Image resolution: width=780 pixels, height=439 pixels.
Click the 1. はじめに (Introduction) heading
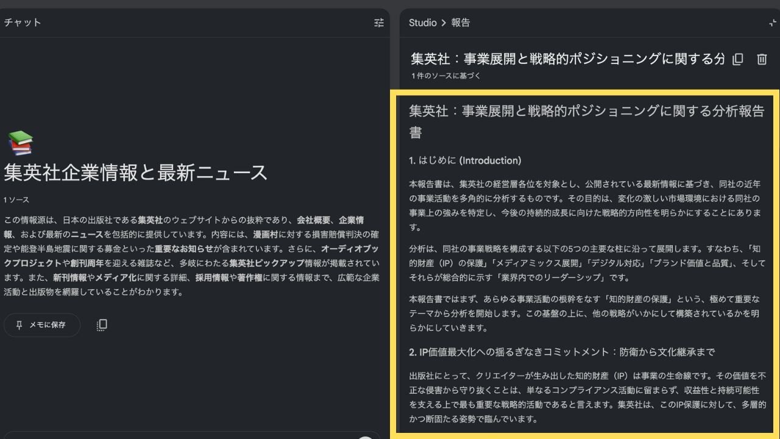tap(465, 160)
